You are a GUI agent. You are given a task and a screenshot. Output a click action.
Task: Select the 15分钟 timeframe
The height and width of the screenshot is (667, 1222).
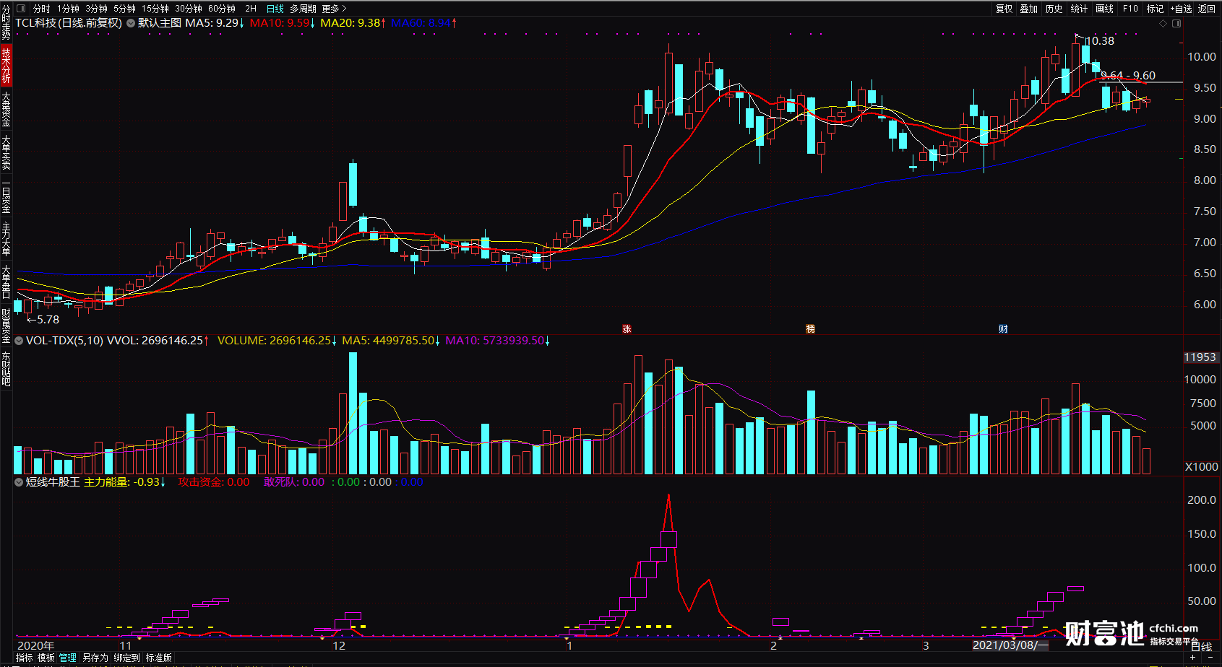pyautogui.click(x=155, y=9)
